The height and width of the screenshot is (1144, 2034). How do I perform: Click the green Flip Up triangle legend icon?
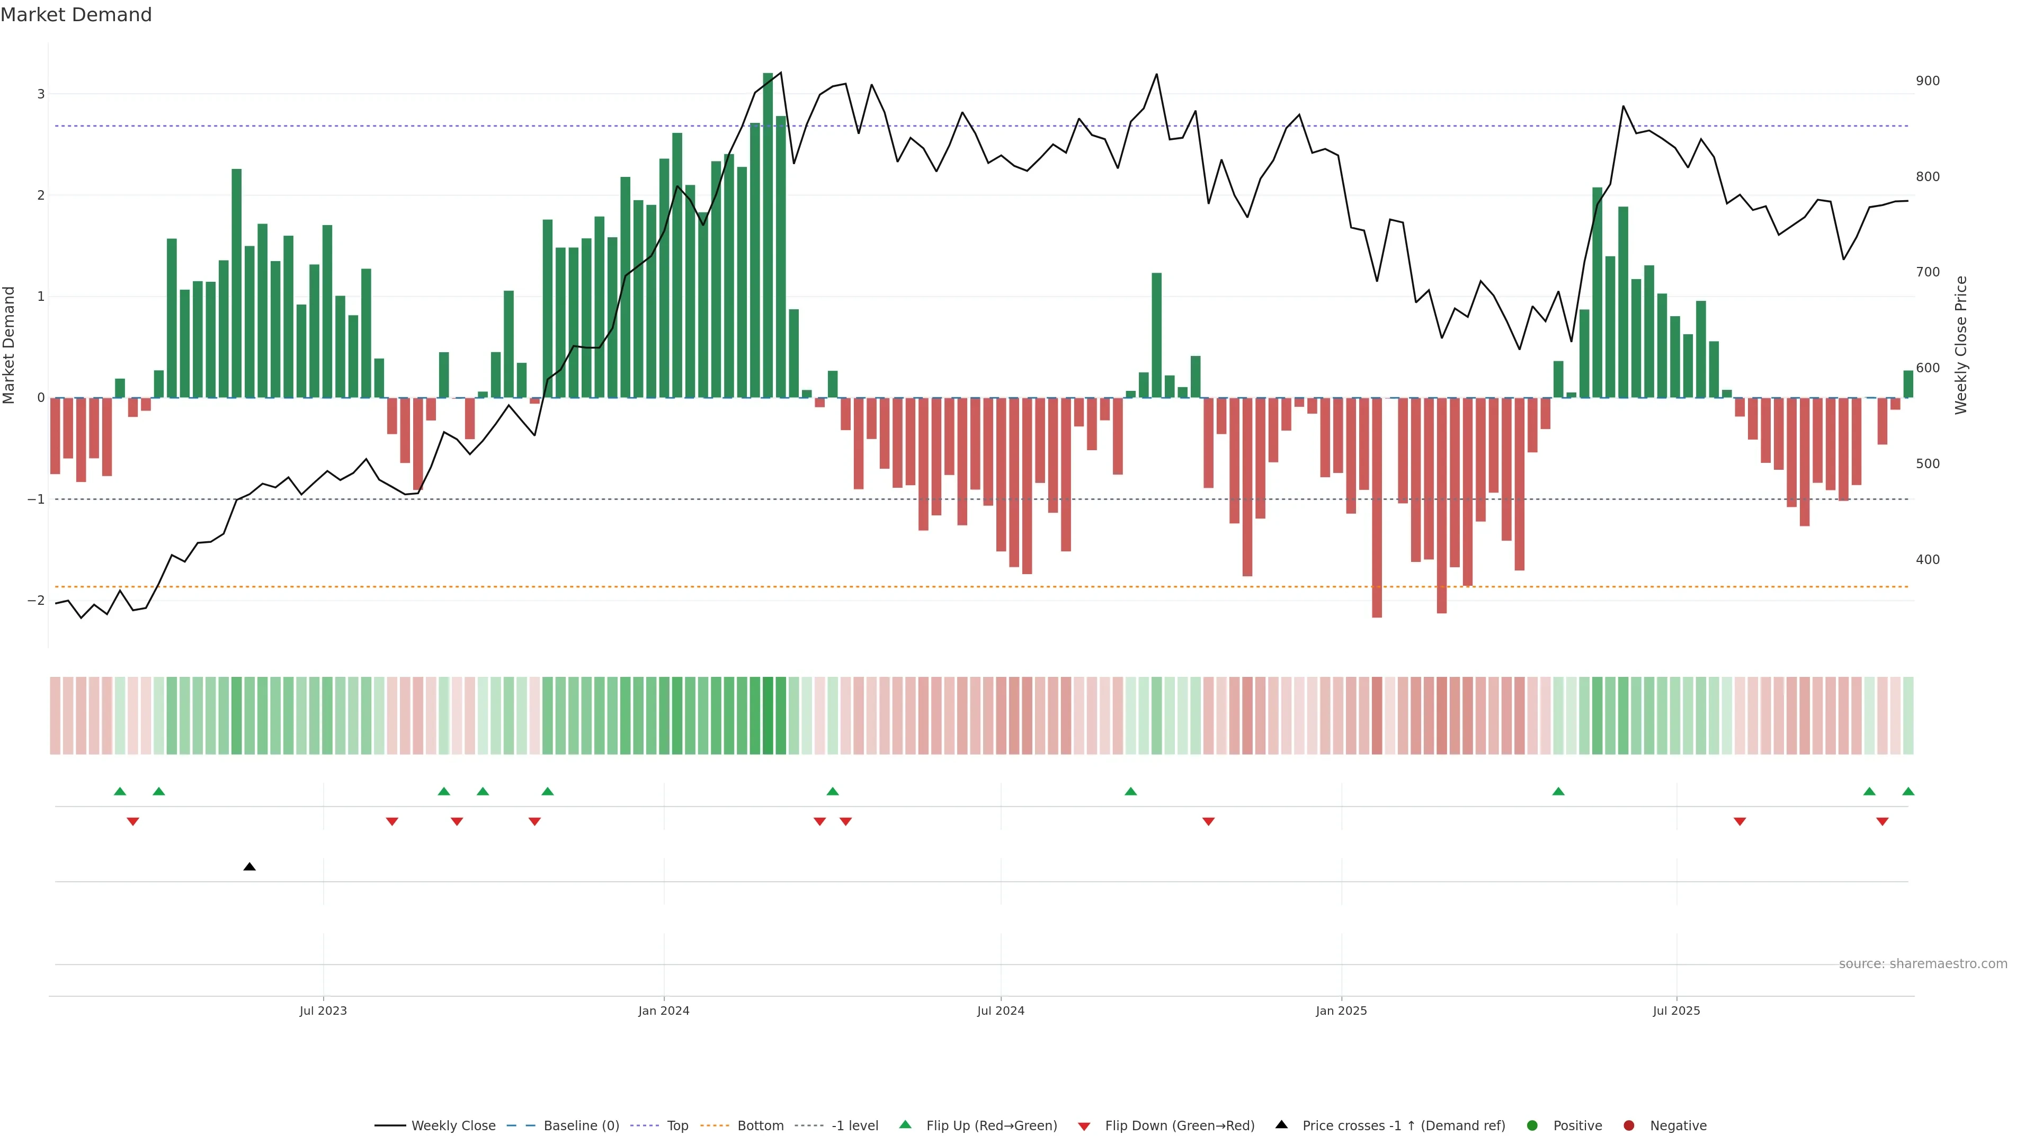coord(905,1124)
